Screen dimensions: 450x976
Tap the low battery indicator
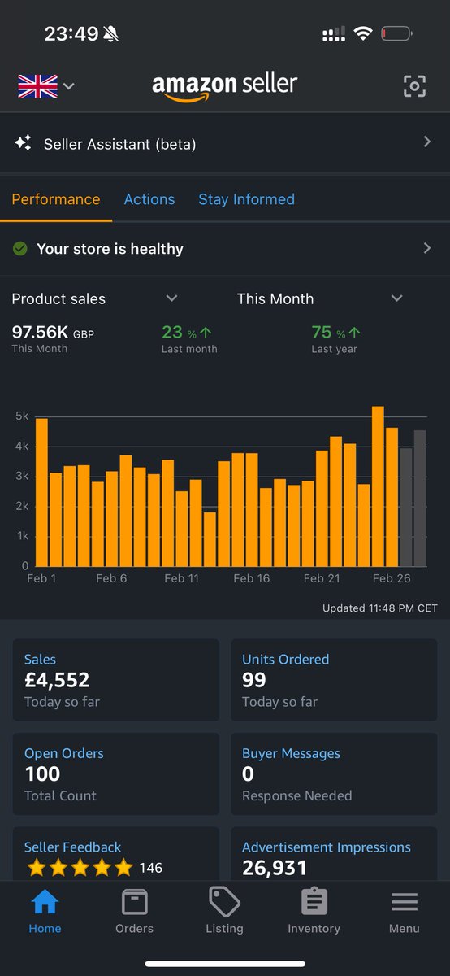pyautogui.click(x=396, y=34)
